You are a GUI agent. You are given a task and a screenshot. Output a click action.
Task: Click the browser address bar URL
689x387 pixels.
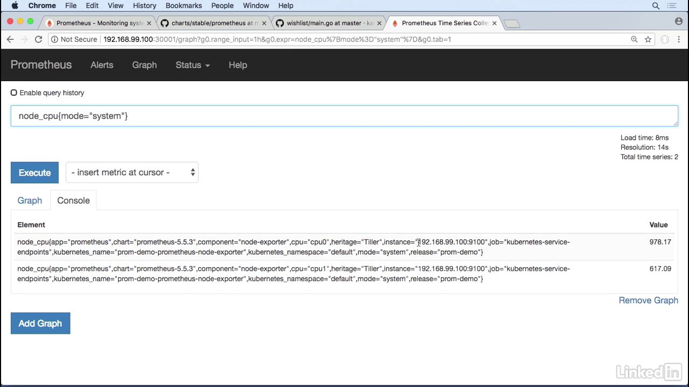point(277,39)
